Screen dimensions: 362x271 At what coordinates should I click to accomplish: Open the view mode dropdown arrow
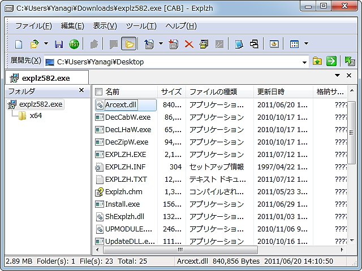[306, 43]
